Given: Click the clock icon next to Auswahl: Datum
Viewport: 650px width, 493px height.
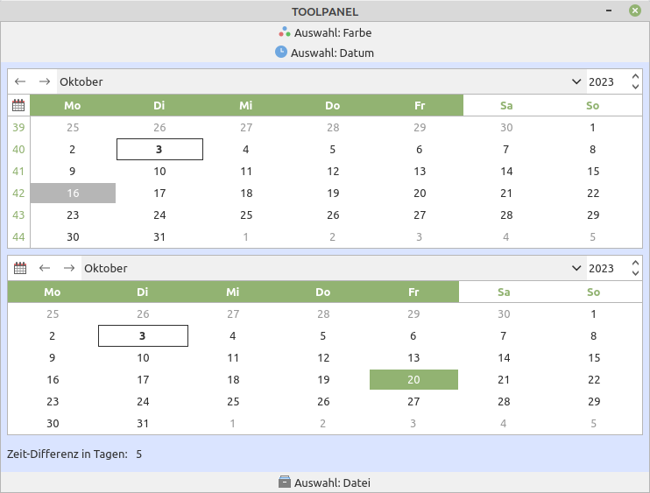Looking at the screenshot, I should click(281, 52).
